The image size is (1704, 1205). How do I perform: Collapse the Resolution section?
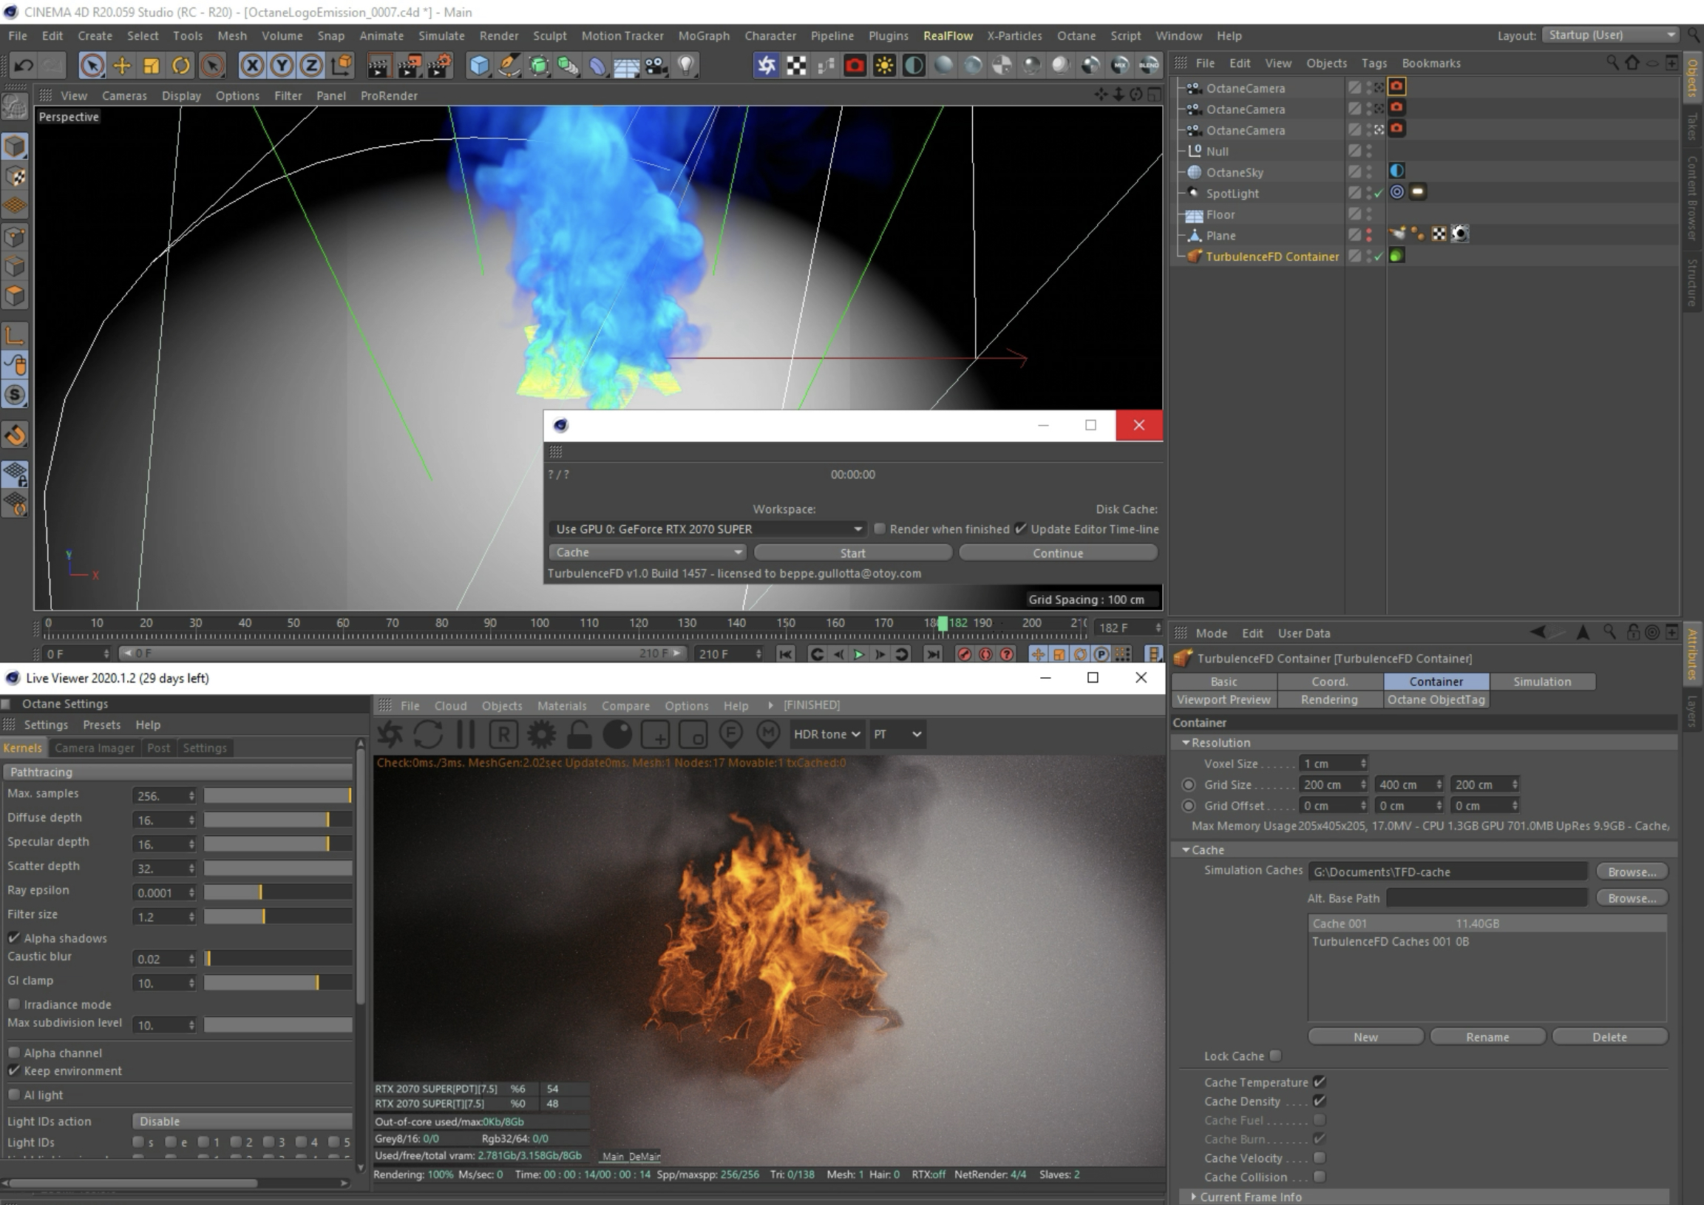coord(1186,743)
